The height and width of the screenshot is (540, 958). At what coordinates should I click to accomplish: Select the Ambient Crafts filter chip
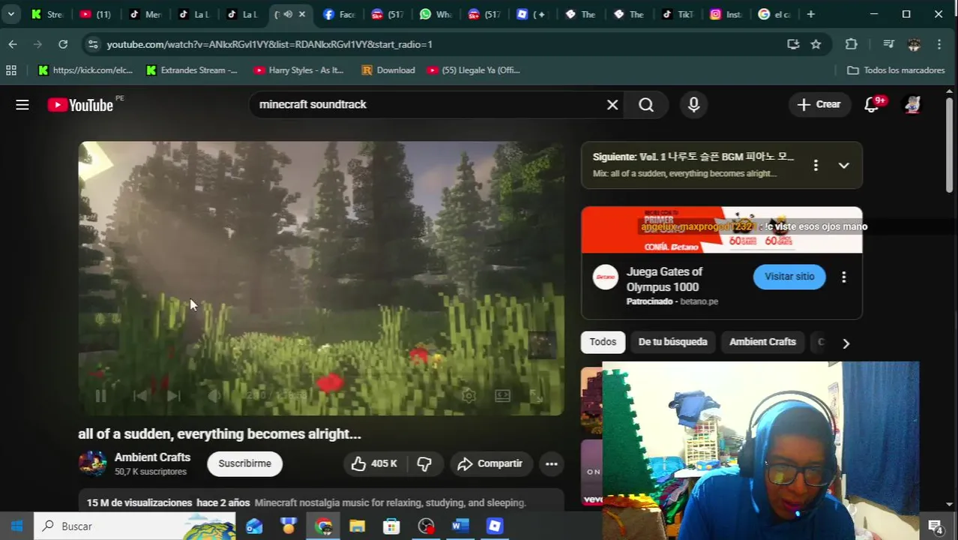(x=762, y=342)
